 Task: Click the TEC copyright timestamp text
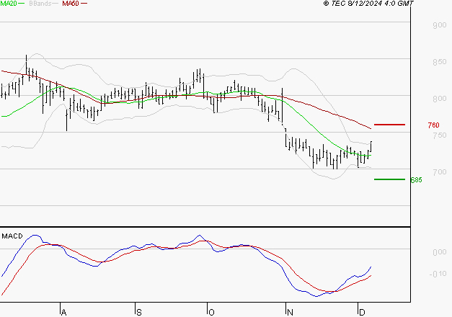click(x=368, y=4)
